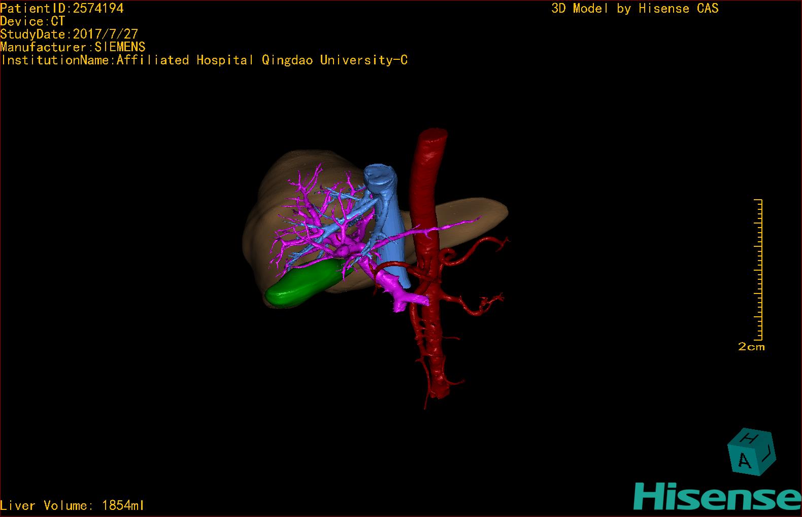Click the Liver Volume: 1854ml text
The width and height of the screenshot is (802, 517).
72,505
